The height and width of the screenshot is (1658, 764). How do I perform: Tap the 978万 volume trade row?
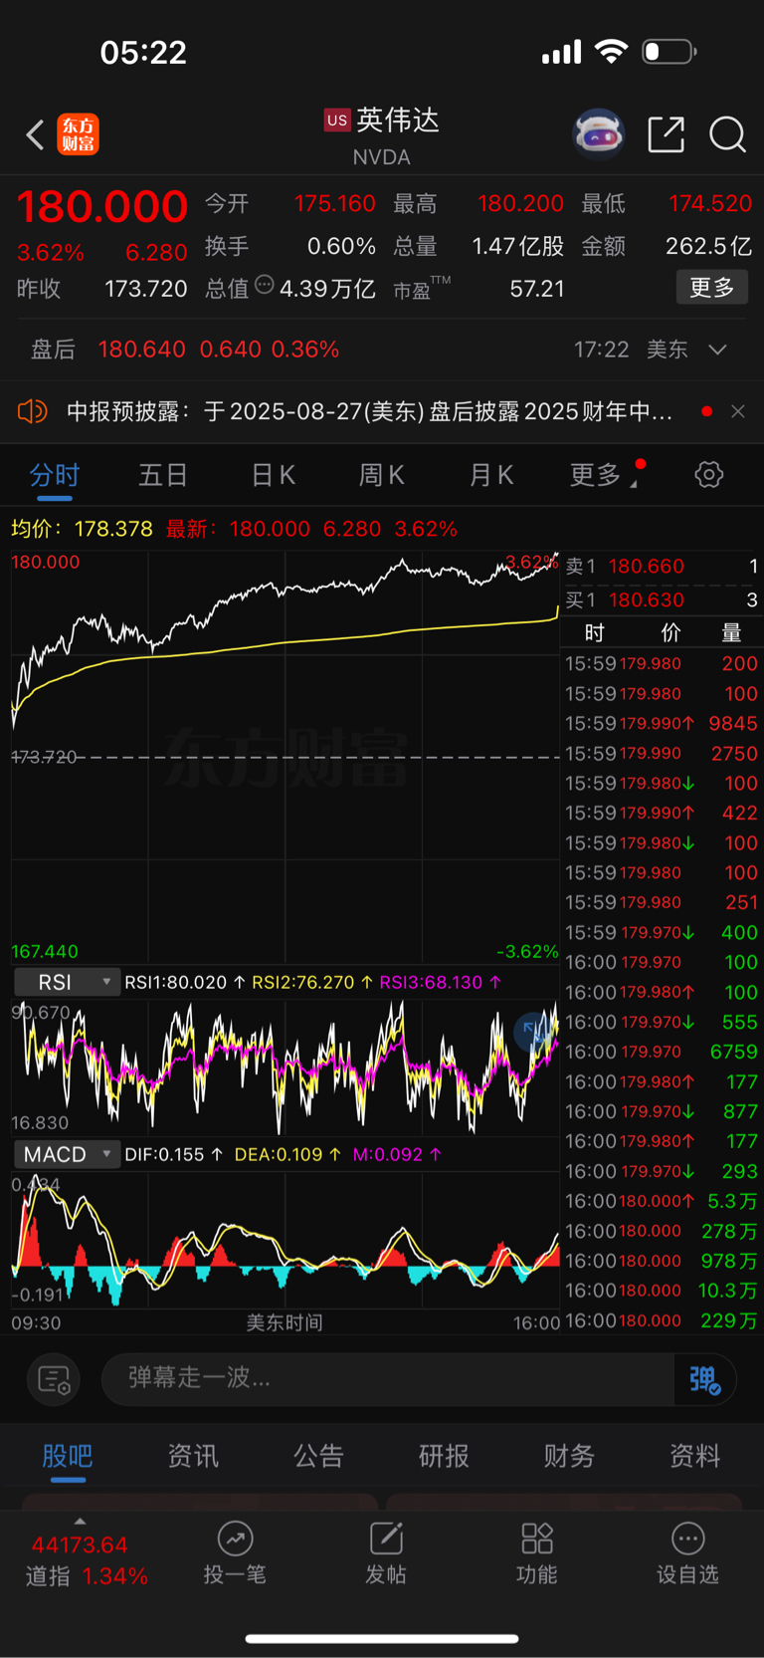tap(662, 1262)
